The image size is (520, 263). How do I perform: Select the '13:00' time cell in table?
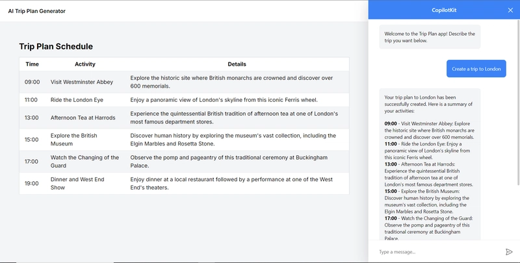31,118
